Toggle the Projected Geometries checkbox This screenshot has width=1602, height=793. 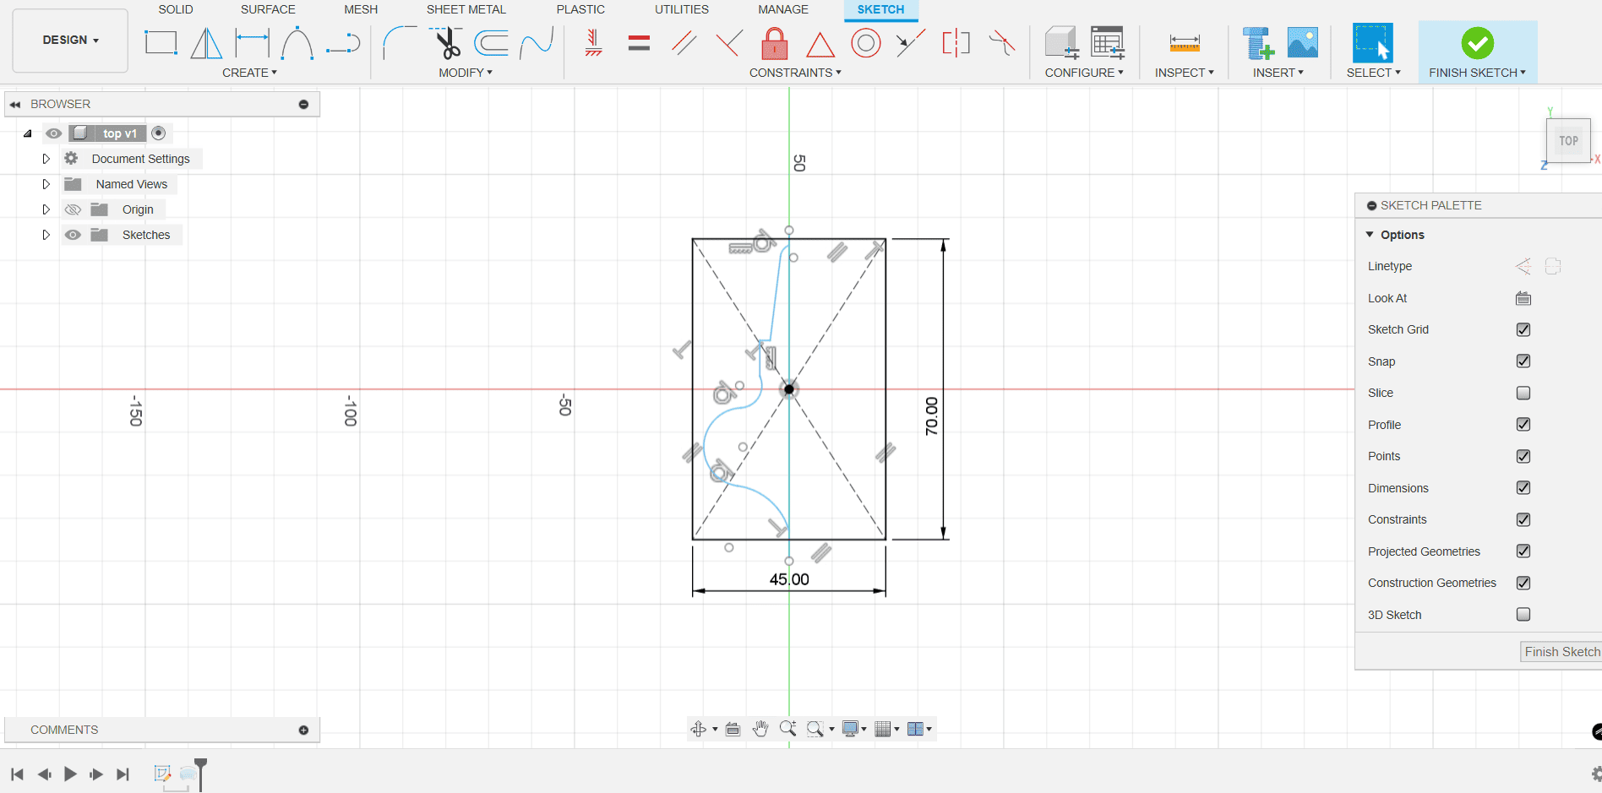[1523, 551]
